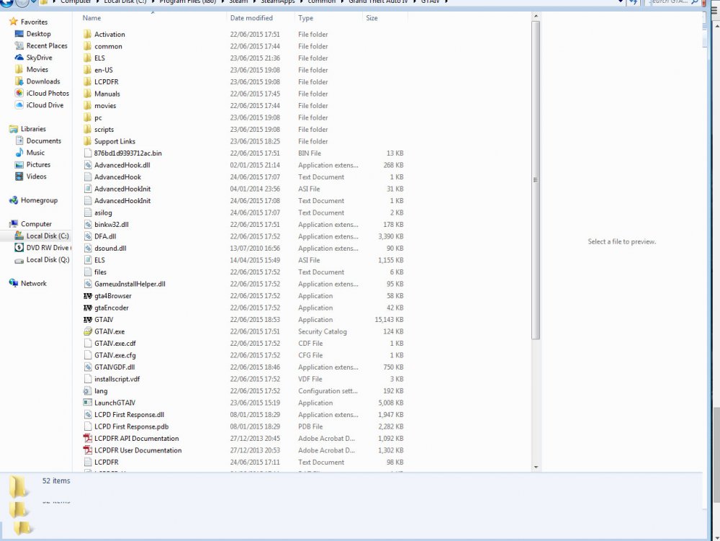Select Documents library

click(44, 140)
